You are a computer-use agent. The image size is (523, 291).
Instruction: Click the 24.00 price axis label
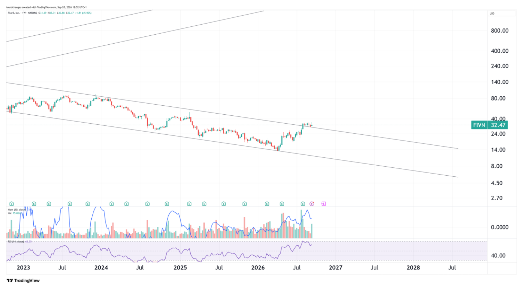point(498,134)
